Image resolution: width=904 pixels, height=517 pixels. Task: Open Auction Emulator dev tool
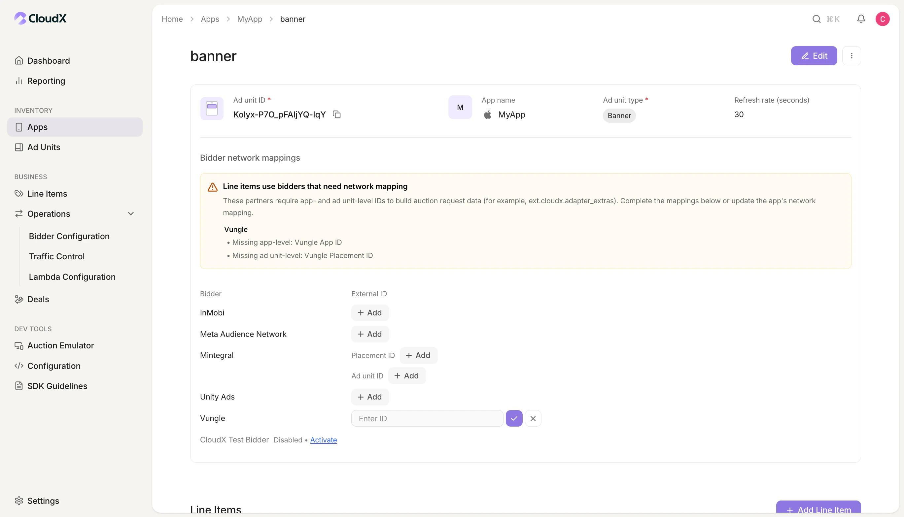(60, 345)
